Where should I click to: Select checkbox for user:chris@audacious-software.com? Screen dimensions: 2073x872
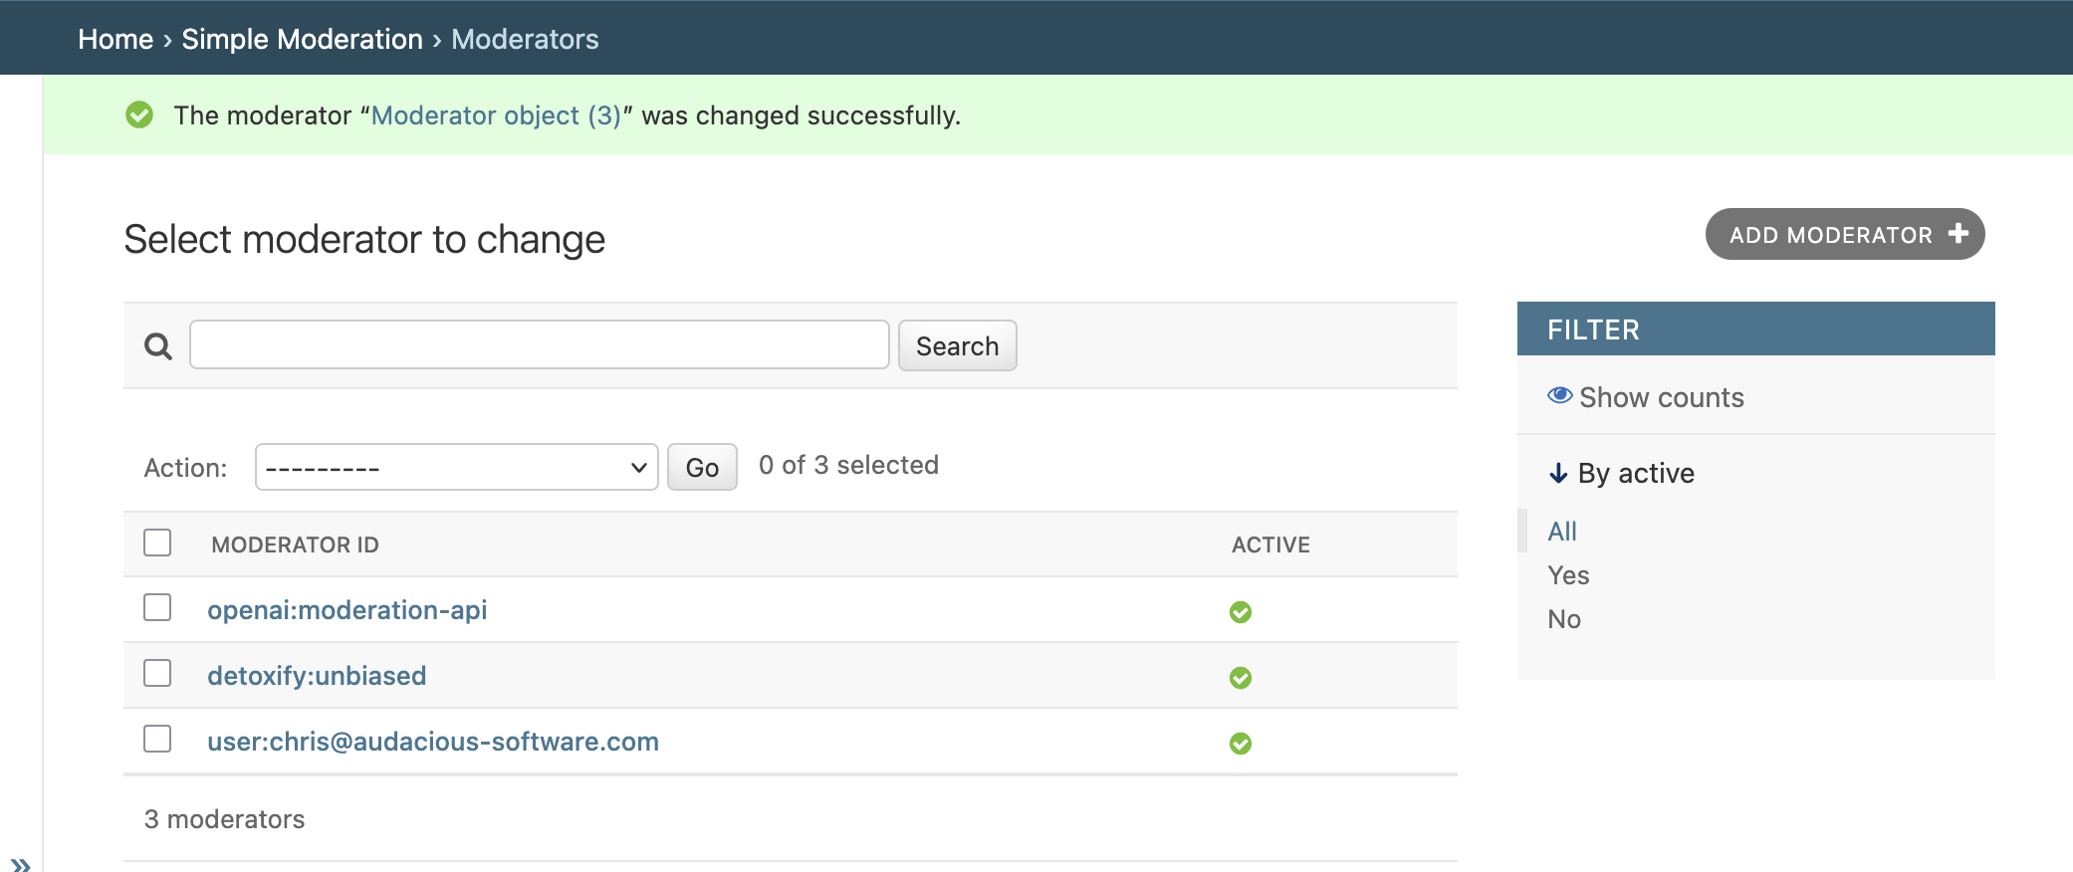(x=157, y=739)
